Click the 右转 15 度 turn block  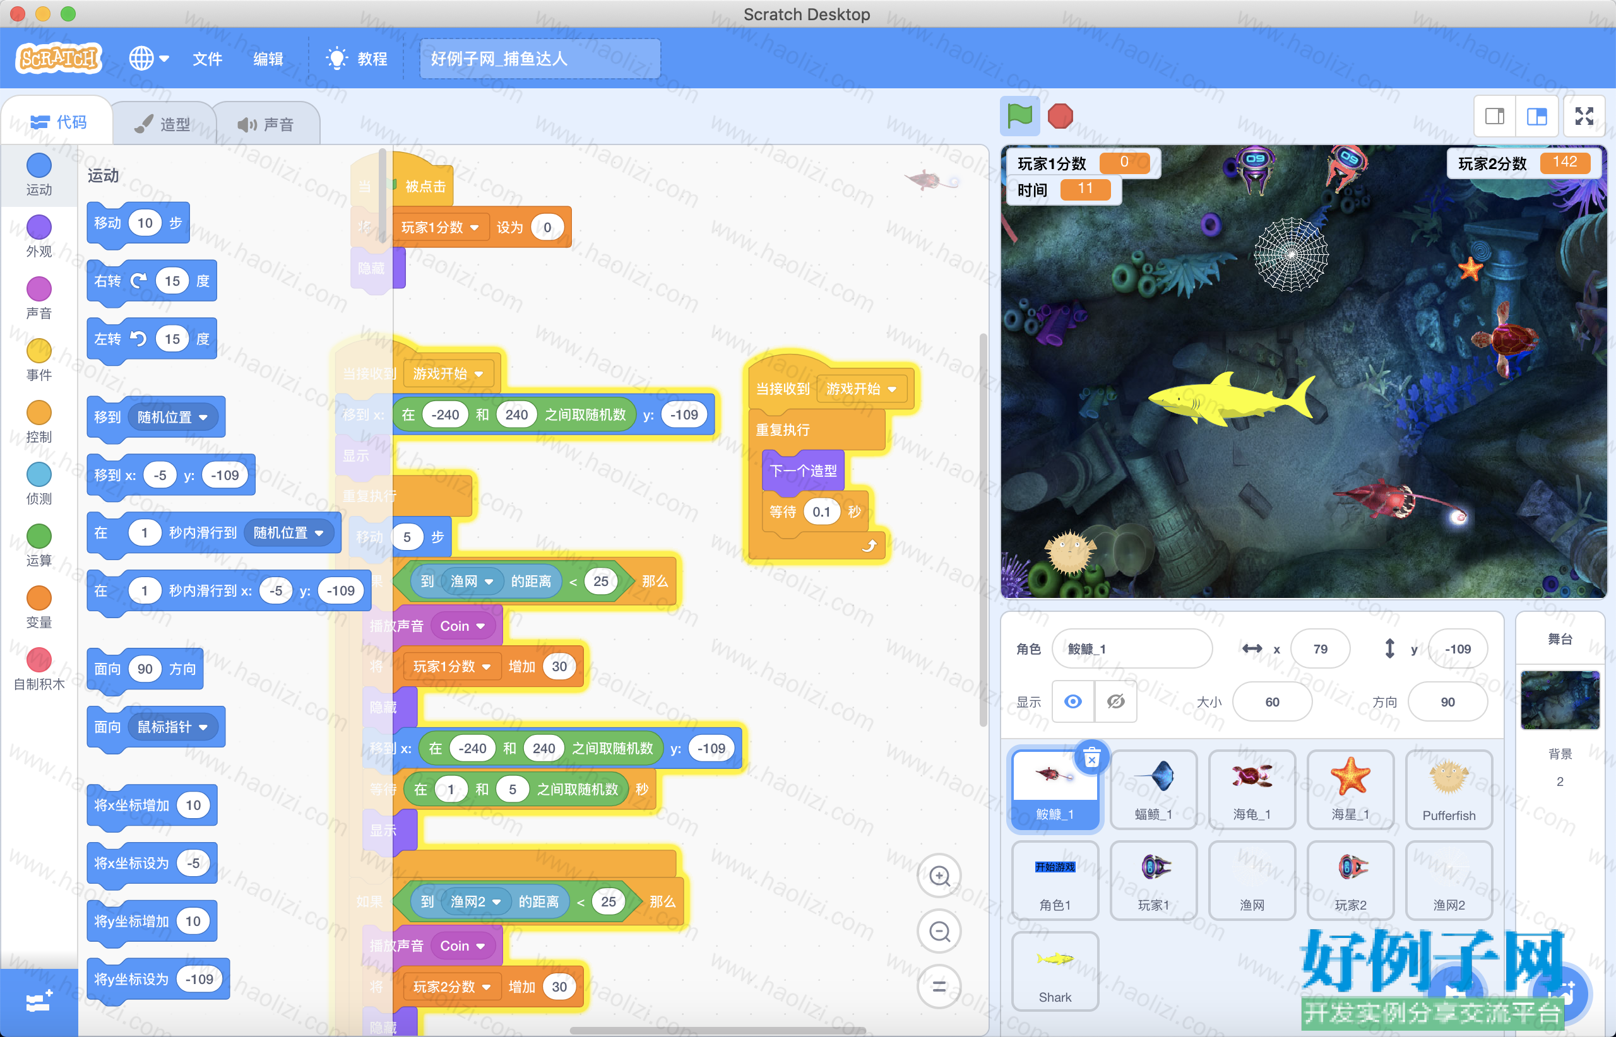coord(151,281)
